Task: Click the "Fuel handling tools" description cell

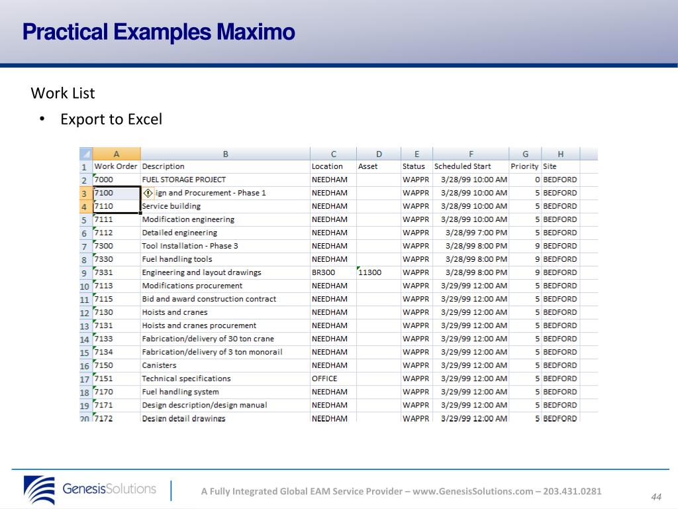Action: coord(225,260)
